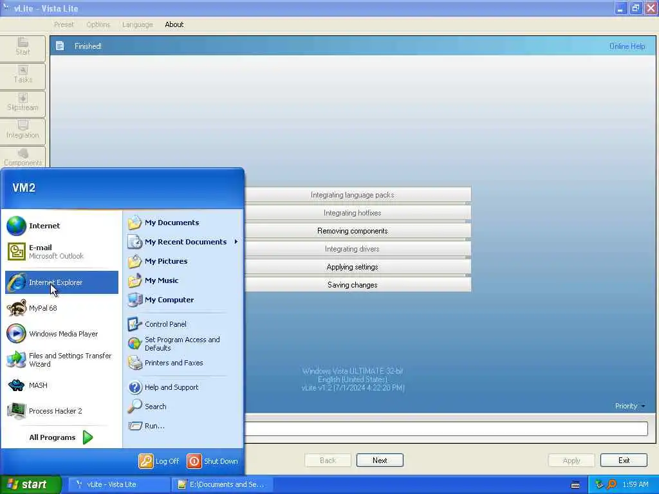This screenshot has width=659, height=494.
Task: Open Control Panel
Action: tap(183, 324)
